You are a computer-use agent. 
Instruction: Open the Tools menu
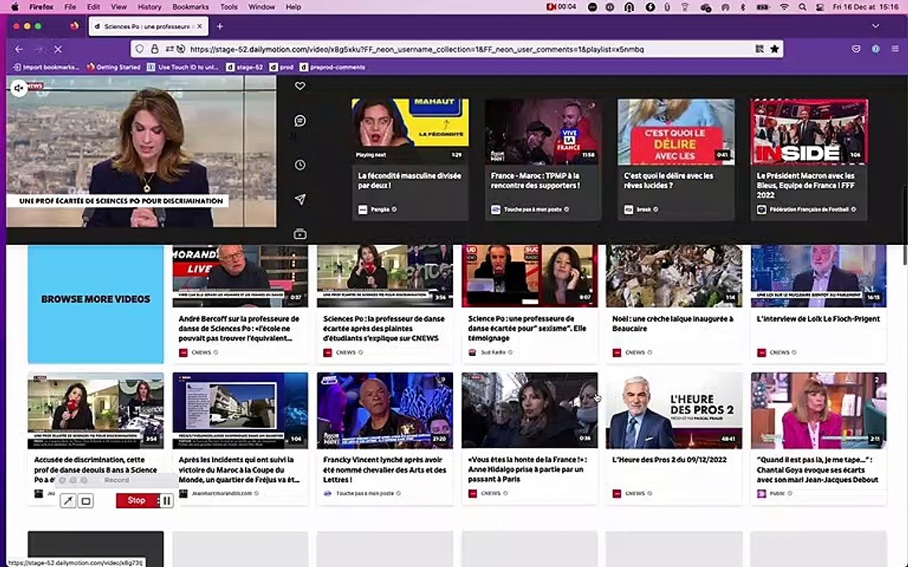(x=229, y=7)
